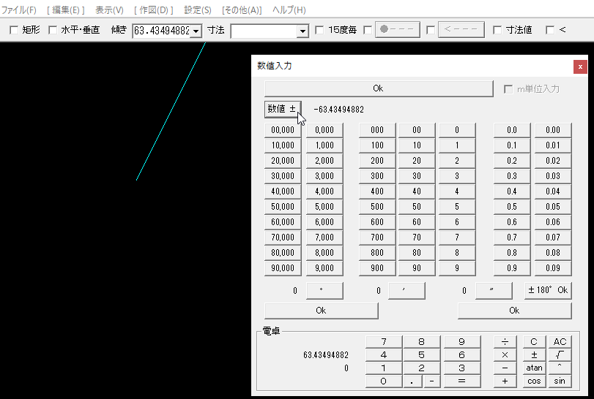This screenshot has width=594, height=399.
Task: Open the ファイル(F) menu
Action: tap(19, 9)
